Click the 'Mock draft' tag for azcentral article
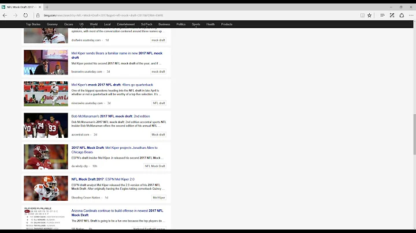The height and width of the screenshot is (233, 416). click(158, 134)
